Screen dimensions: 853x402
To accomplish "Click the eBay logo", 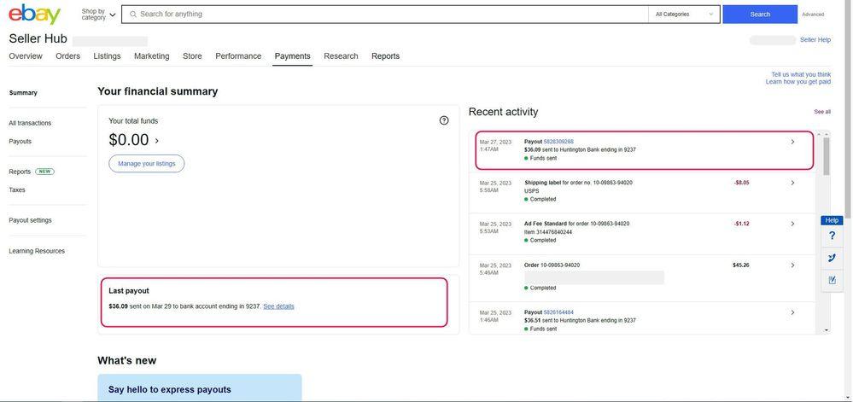I will point(34,15).
